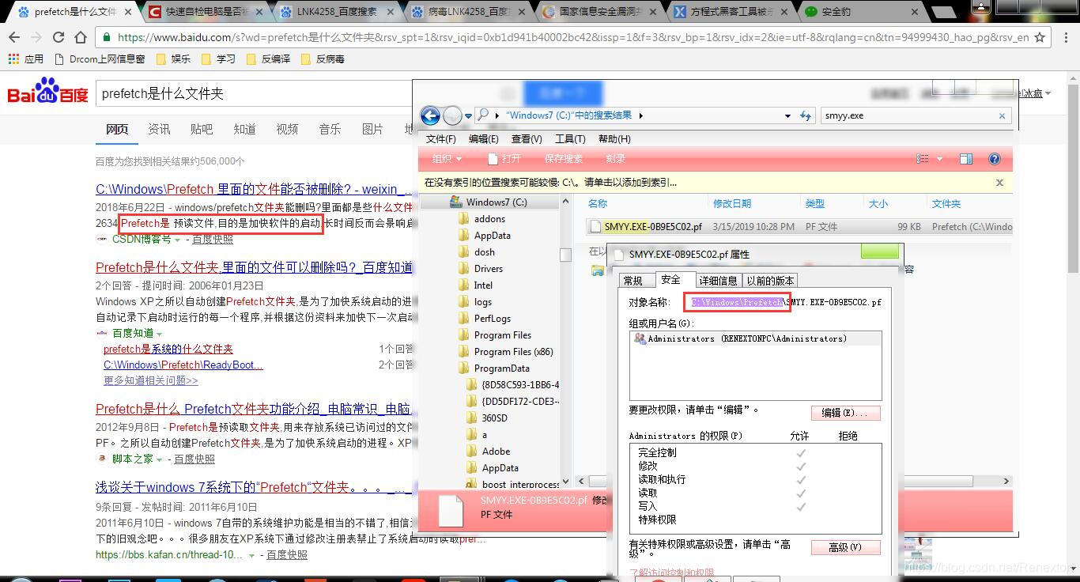Click the 高级(V) button
Viewport: 1080px width, 582px height.
845,547
